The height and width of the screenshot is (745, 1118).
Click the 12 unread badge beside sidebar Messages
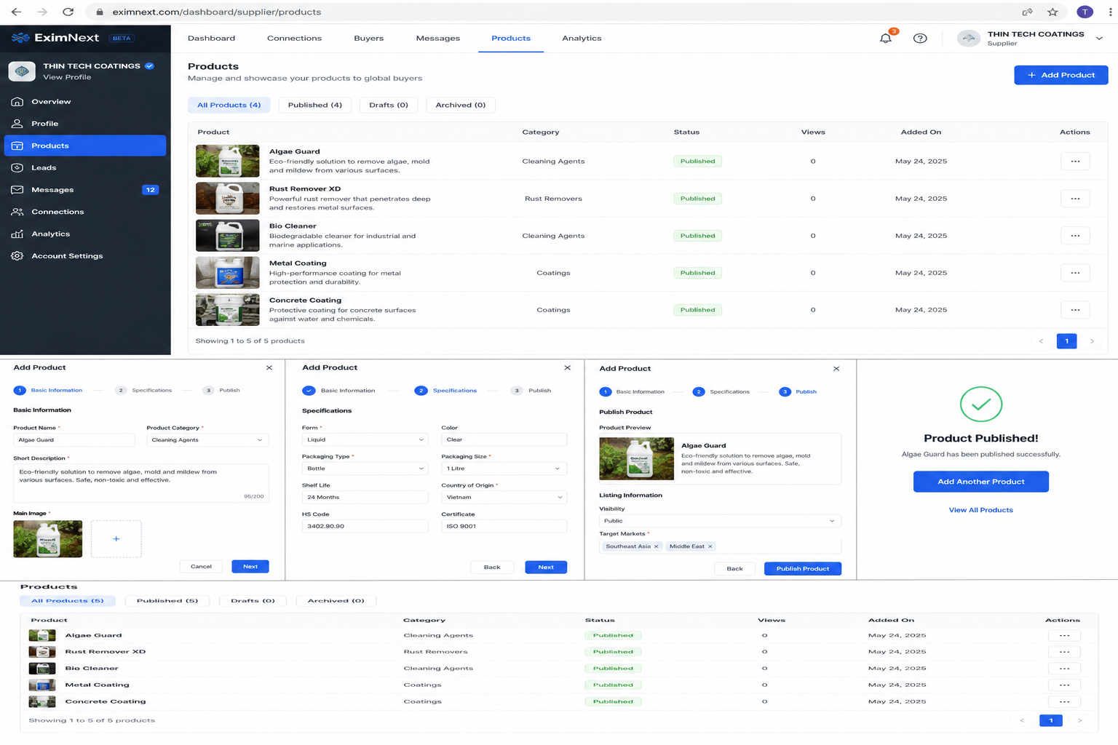(150, 190)
